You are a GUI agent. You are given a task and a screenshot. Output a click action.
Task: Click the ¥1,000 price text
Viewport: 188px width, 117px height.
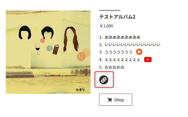[x=106, y=26]
